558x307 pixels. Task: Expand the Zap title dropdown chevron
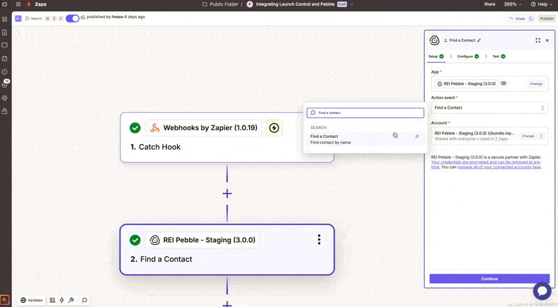(352, 4)
